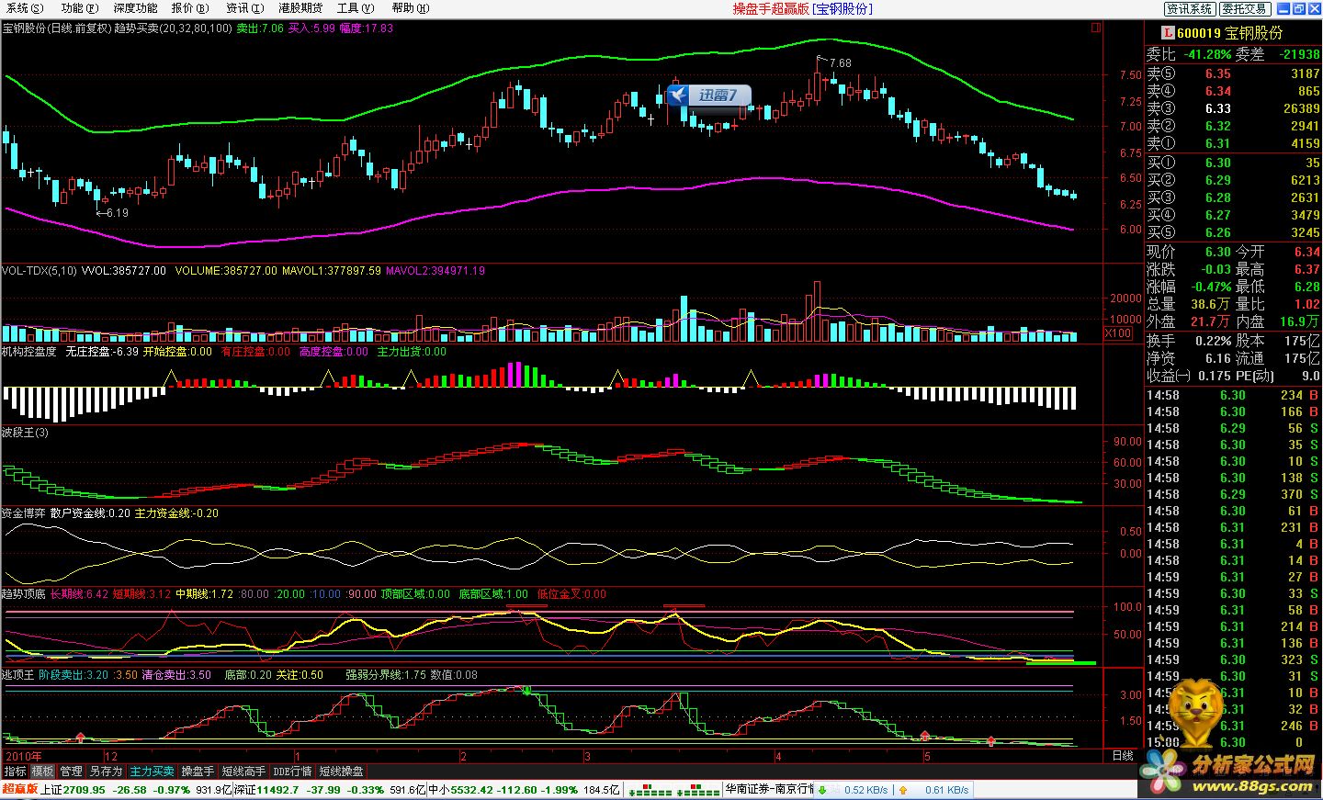Click the 2010年 date axis label
The height and width of the screenshot is (800, 1323).
(x=25, y=756)
